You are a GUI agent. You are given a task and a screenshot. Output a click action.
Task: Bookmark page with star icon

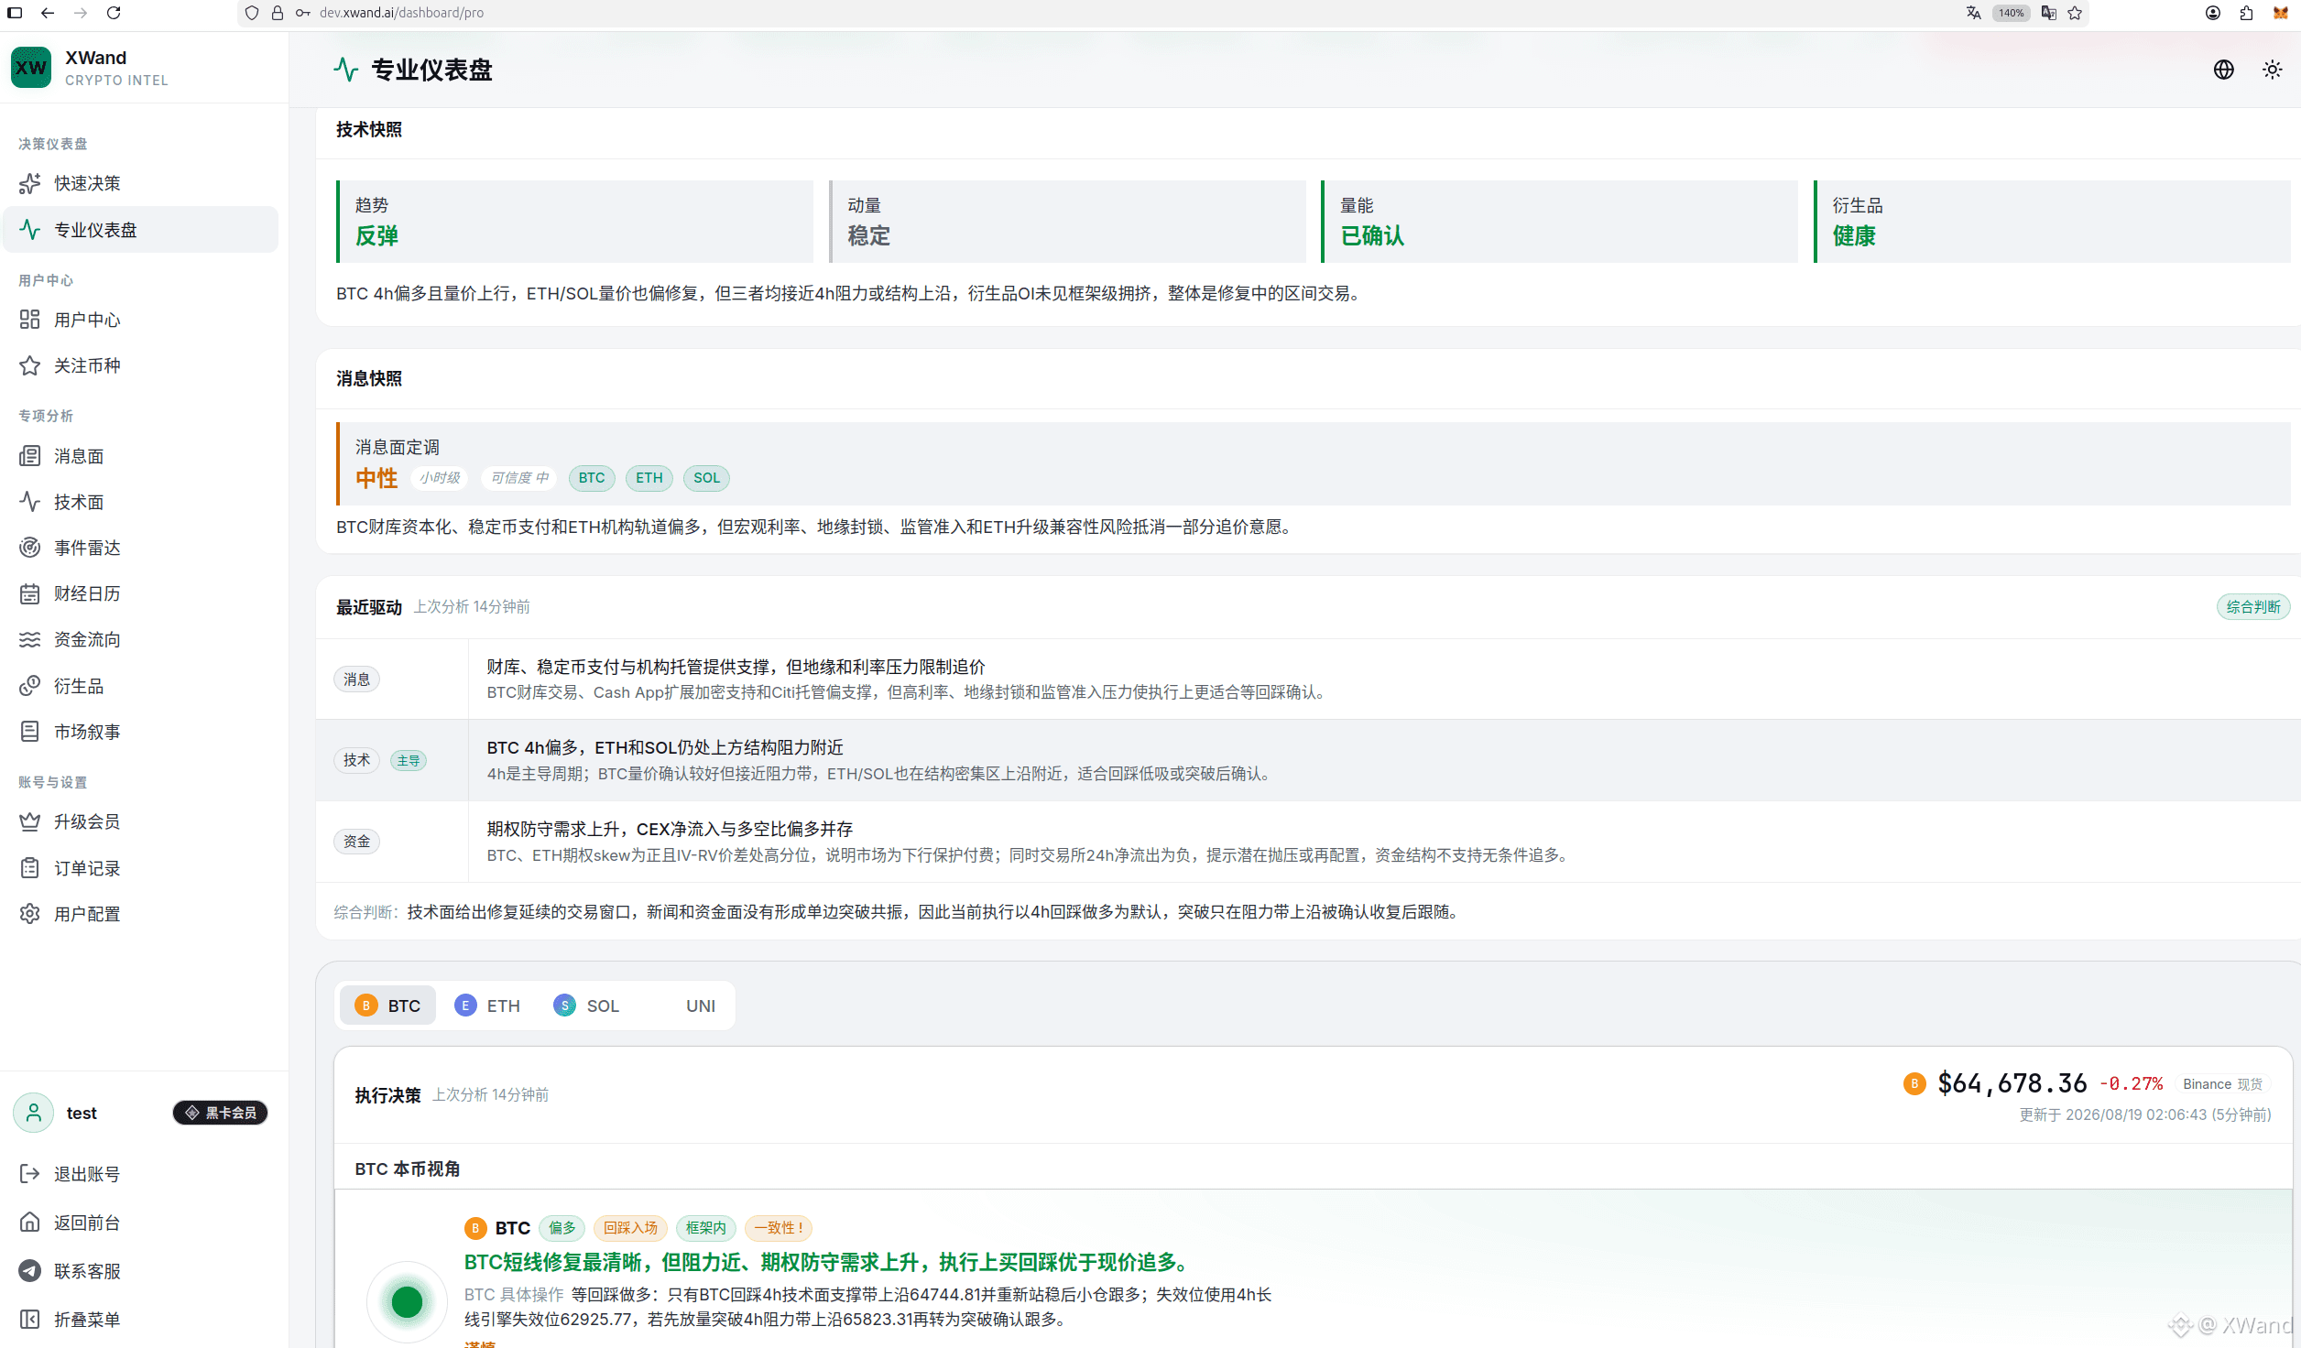point(2075,13)
